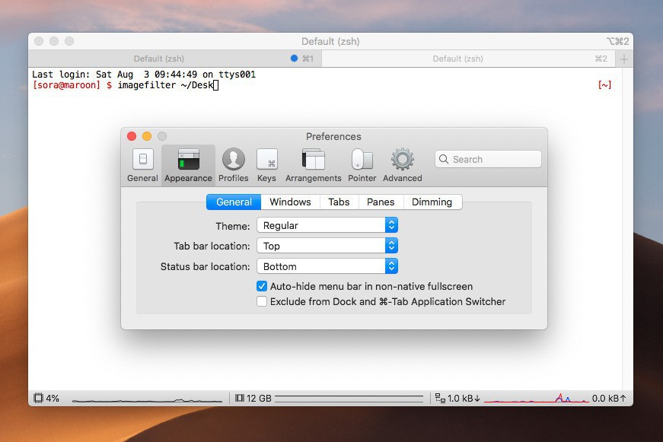663x442 pixels.
Task: Open Pointer preferences
Action: pyautogui.click(x=362, y=160)
